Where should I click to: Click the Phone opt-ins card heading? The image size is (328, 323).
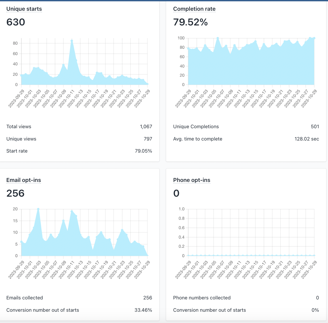[x=192, y=180]
